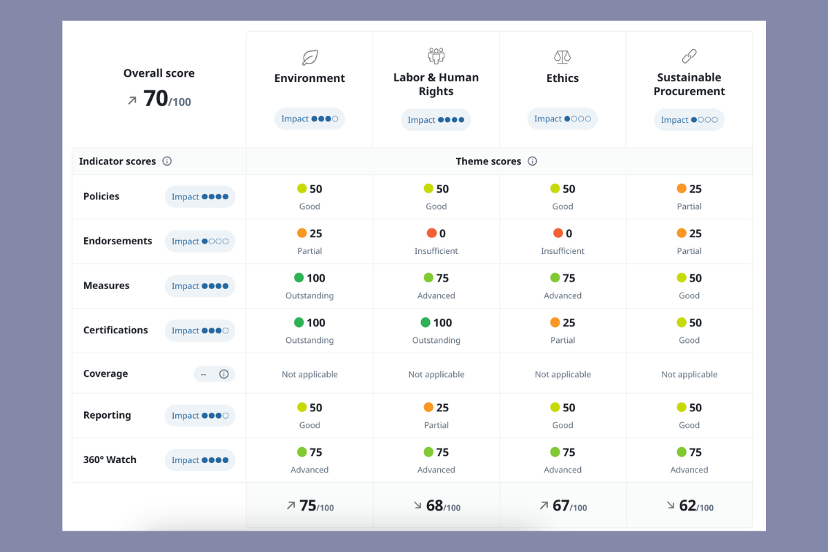This screenshot has width=828, height=552.
Task: Click the Reporting Ethics 50 Good cell
Action: [x=562, y=415]
